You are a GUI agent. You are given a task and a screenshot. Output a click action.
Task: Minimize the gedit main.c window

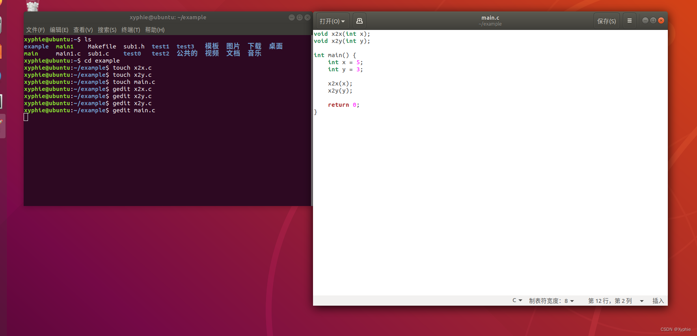[x=645, y=20]
